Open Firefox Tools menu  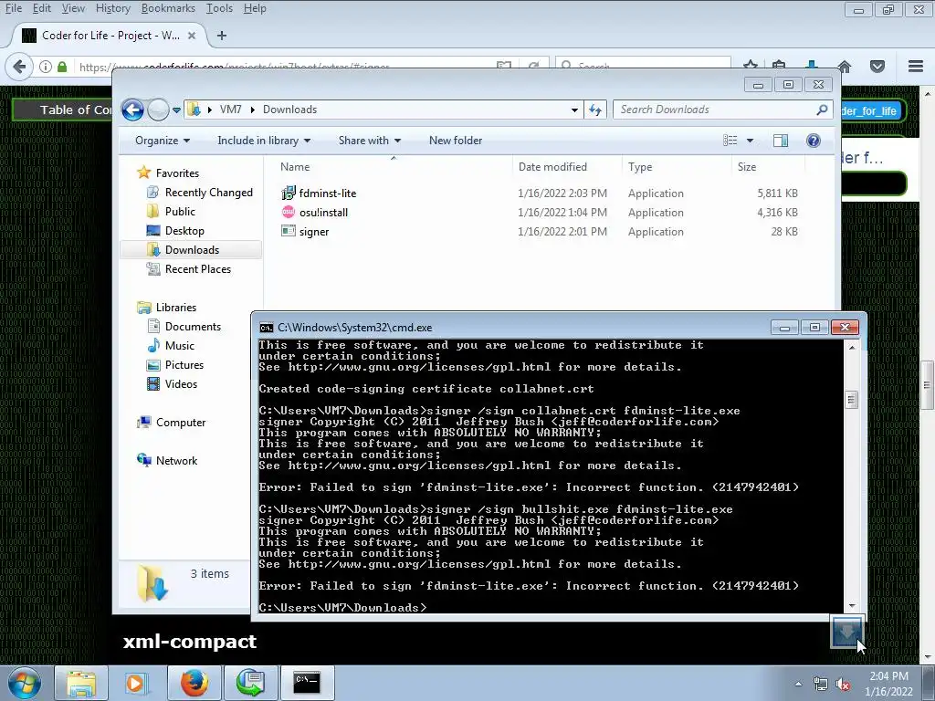219,8
